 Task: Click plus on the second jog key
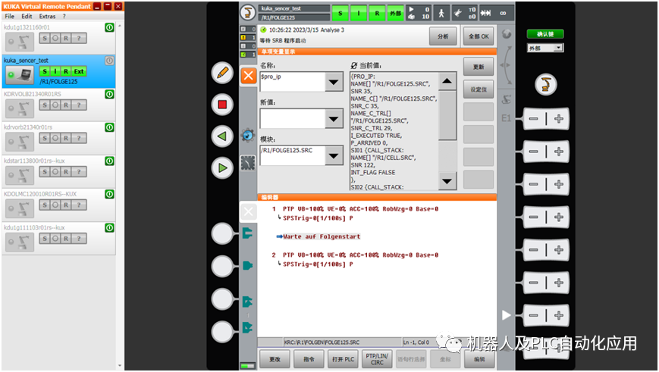559,152
